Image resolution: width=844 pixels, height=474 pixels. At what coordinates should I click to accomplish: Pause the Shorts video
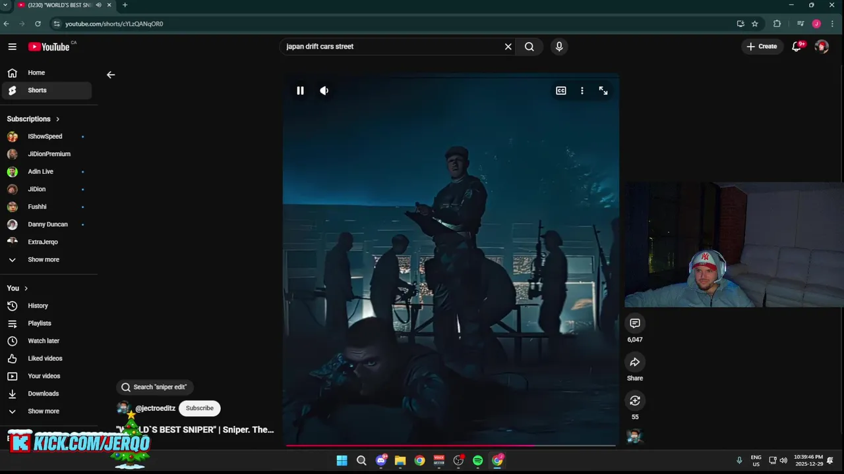[x=300, y=91]
